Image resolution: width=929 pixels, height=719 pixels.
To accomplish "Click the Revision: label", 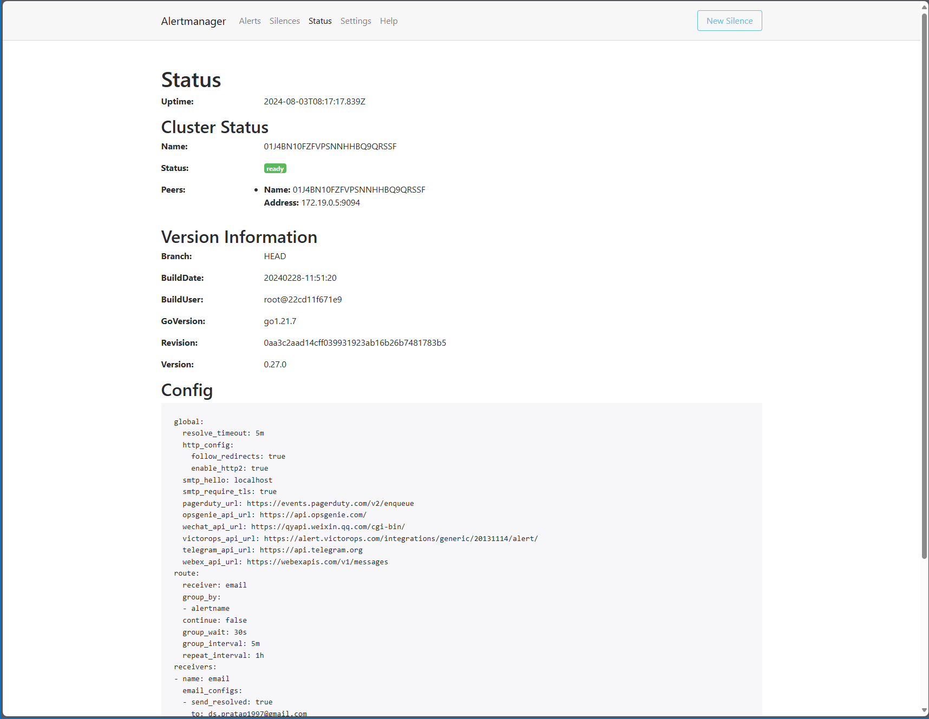I will (179, 343).
